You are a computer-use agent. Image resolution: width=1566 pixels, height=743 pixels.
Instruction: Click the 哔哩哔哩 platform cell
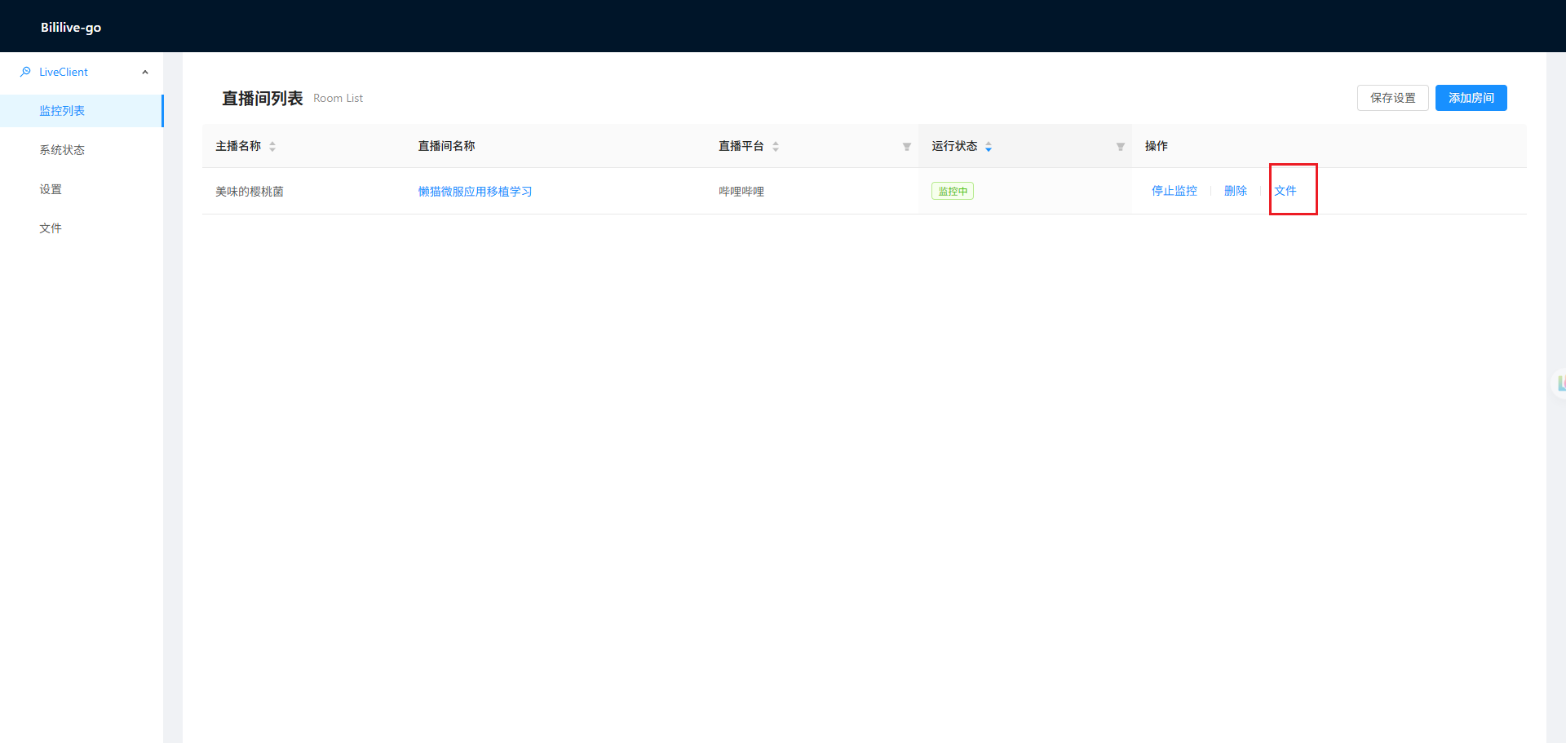coord(741,192)
